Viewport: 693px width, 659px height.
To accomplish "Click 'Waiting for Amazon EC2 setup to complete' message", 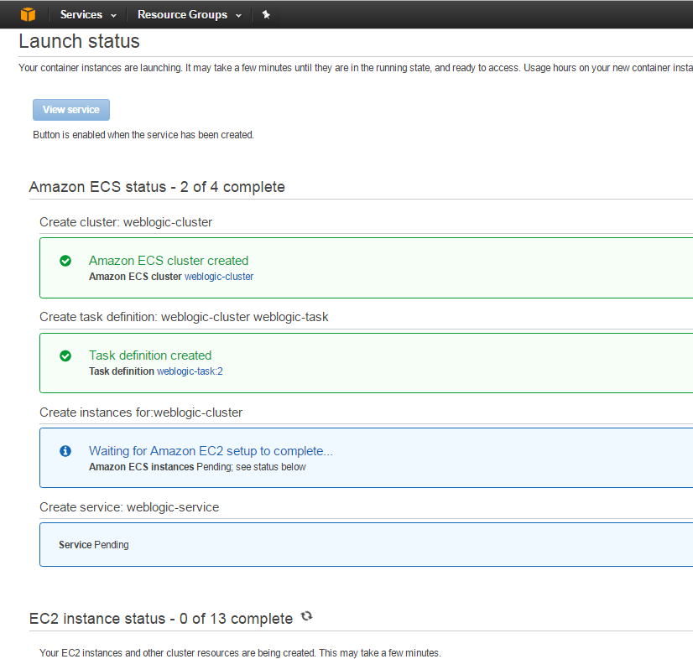I will [x=211, y=451].
